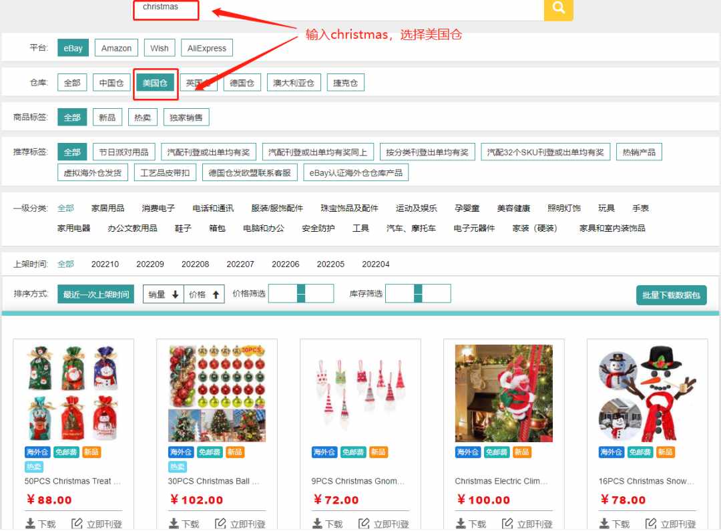Screen dimensions: 721x531
Task: Select the eBay认证海外仓仓库产品 tag
Action: pyautogui.click(x=355, y=172)
